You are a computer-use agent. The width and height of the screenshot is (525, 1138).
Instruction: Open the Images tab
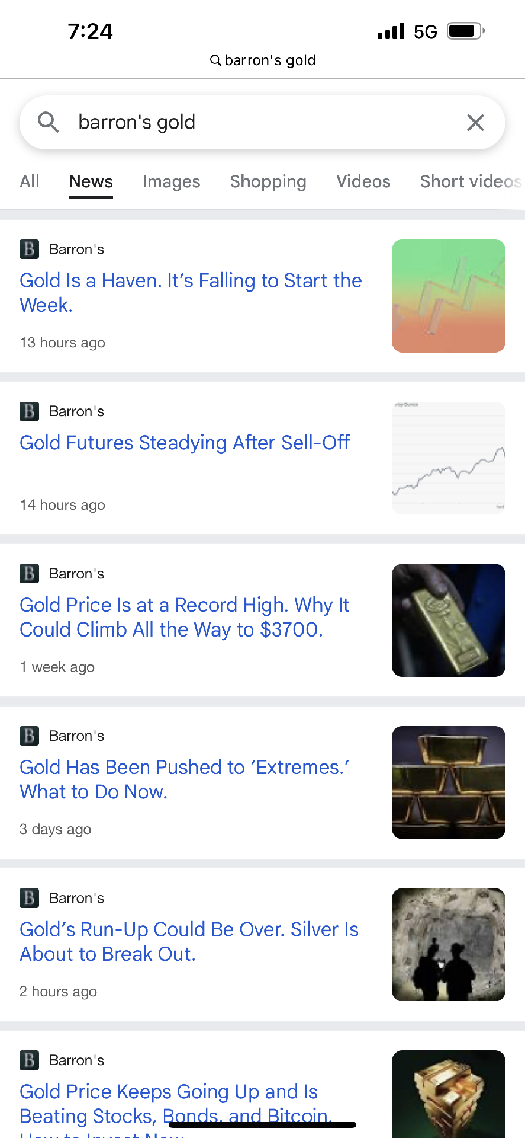coord(171,181)
